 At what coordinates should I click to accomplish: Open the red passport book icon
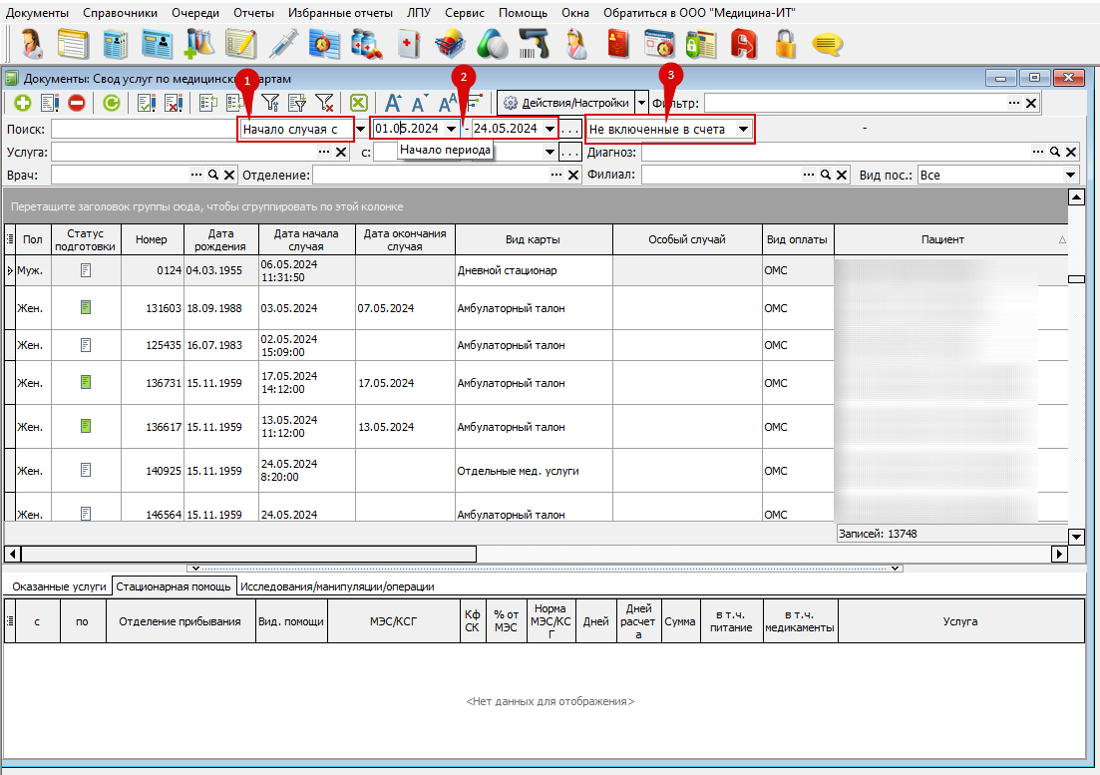click(618, 44)
